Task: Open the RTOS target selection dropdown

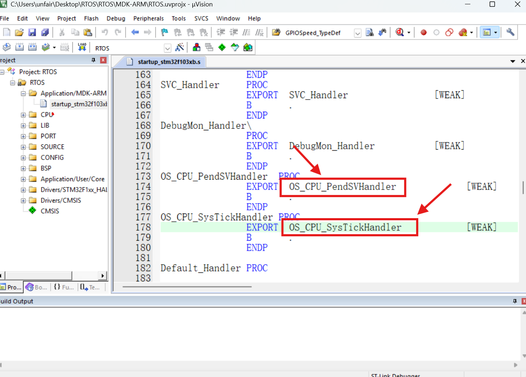Action: [167, 48]
